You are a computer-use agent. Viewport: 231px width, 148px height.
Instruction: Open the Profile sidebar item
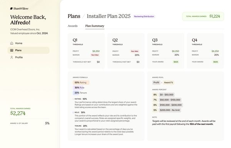click(28, 57)
